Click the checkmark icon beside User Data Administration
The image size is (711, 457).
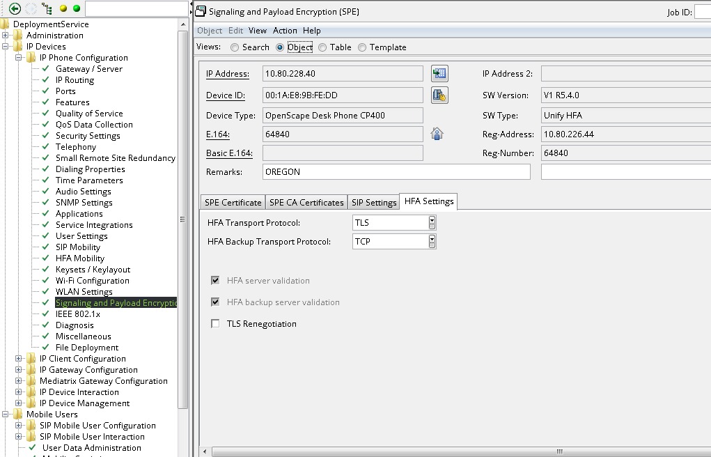32,447
